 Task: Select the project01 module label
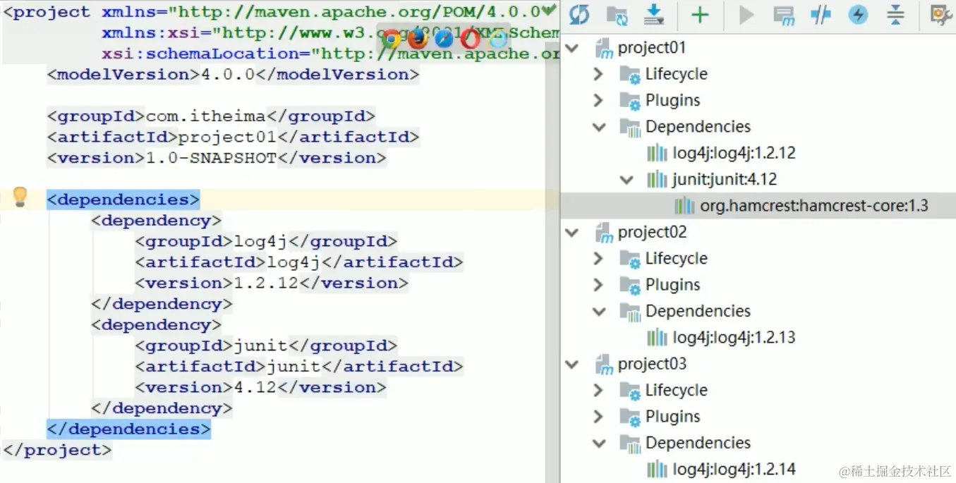[x=652, y=48]
